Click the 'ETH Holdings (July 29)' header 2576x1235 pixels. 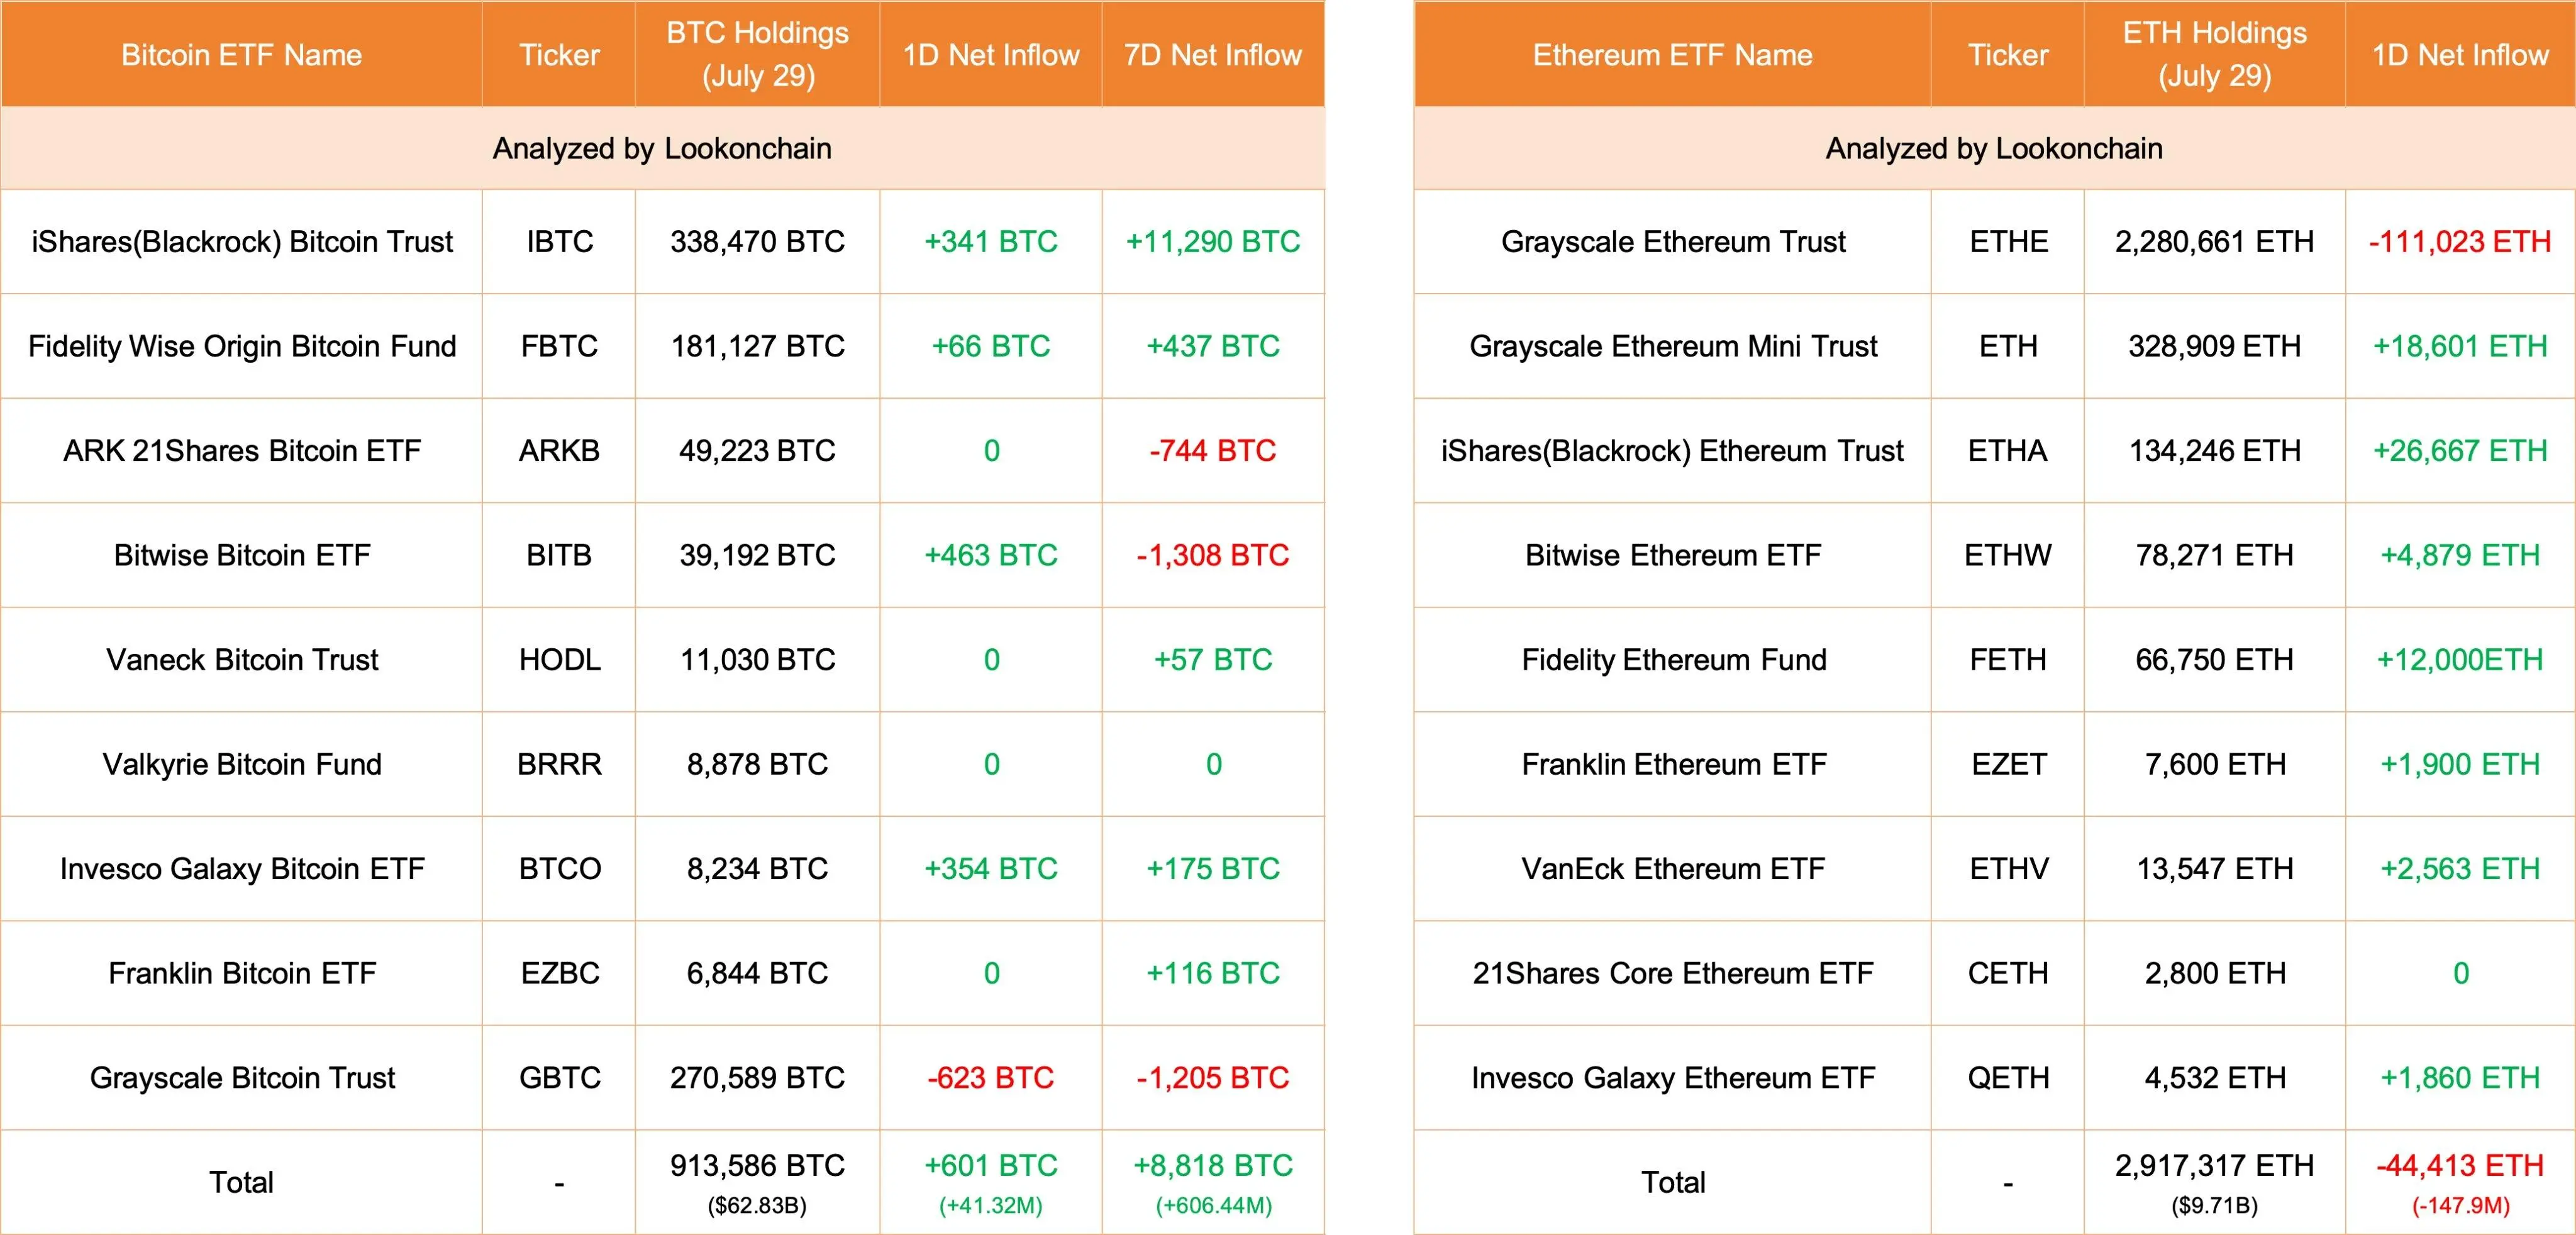(x=2214, y=54)
